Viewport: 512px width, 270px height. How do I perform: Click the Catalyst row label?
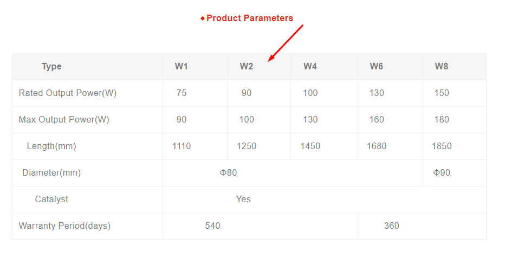(x=51, y=199)
